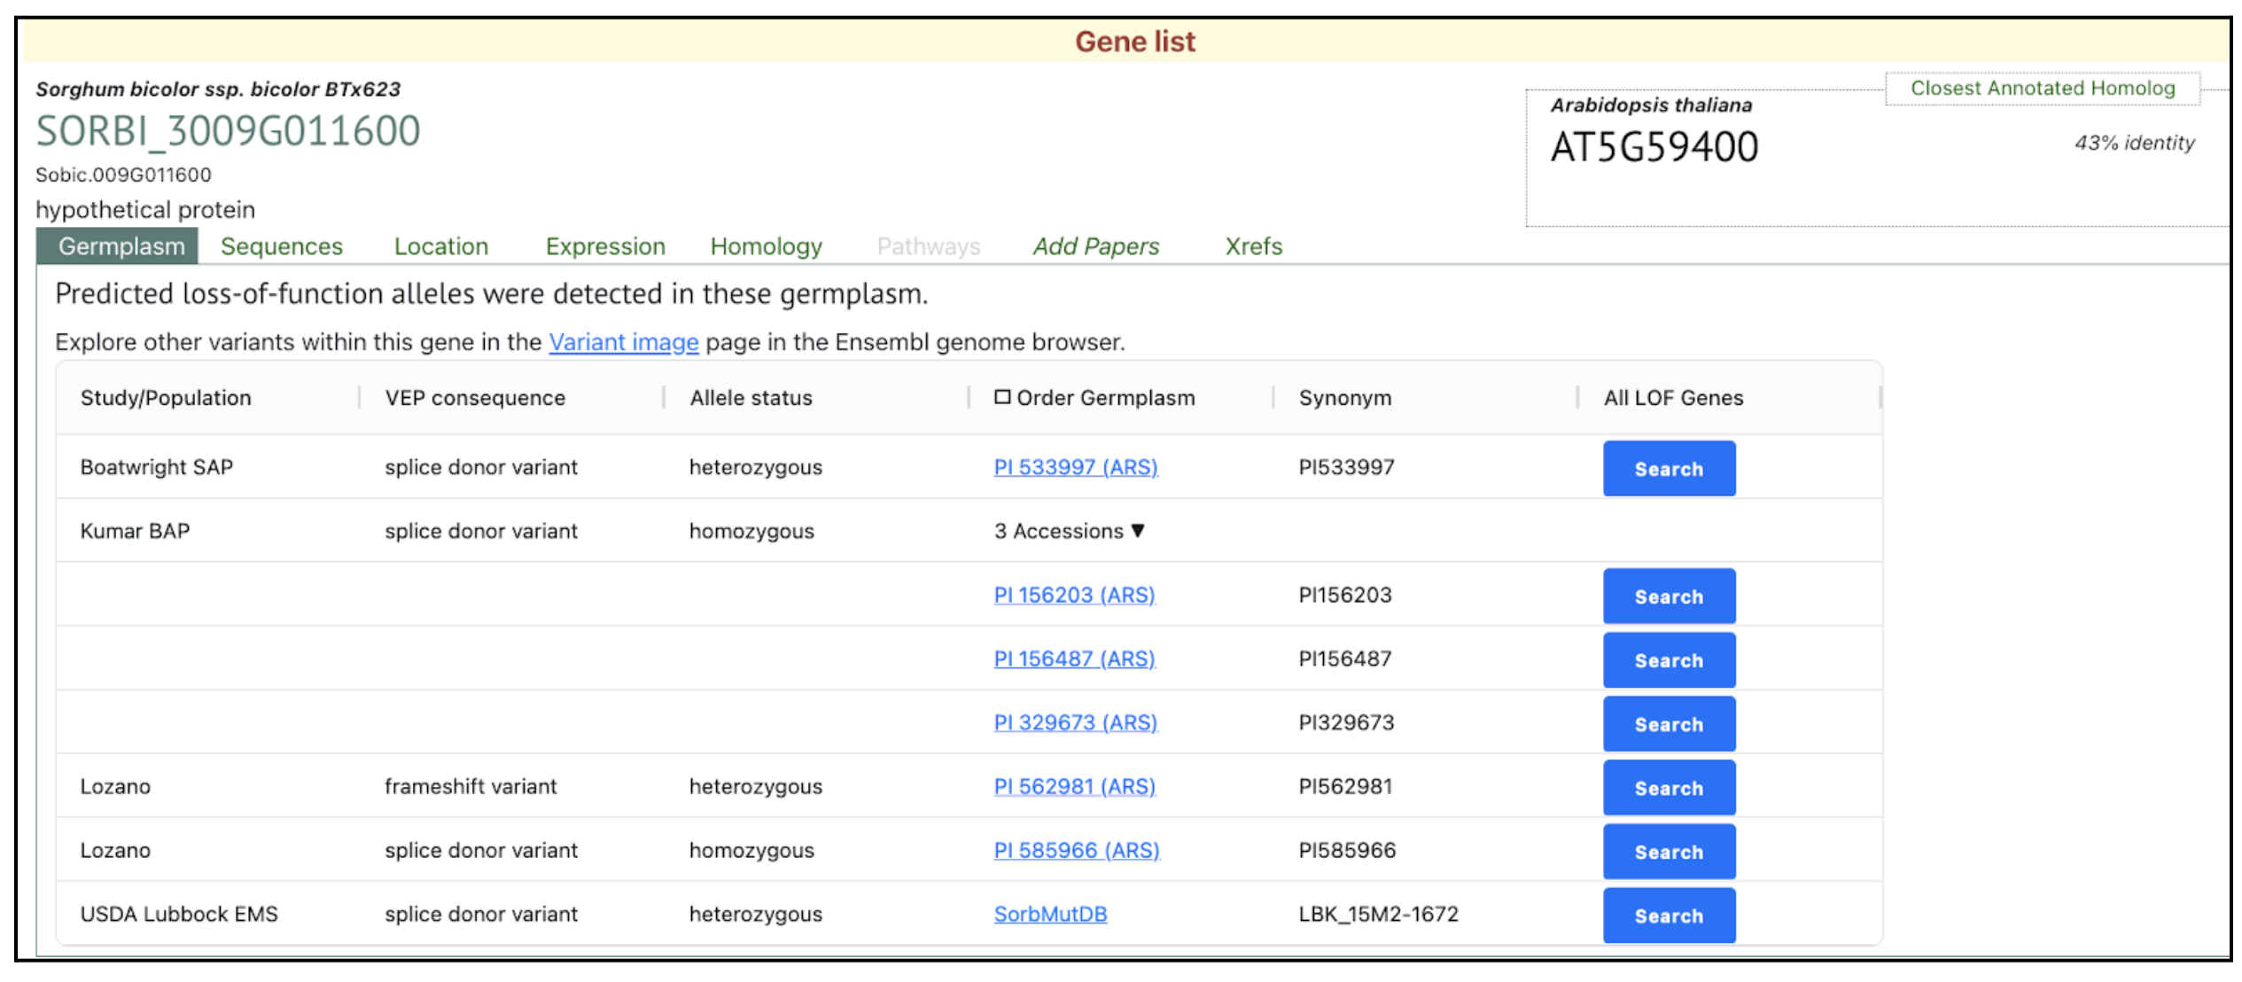Click Search for the PI156203 row
Image resolution: width=2242 pixels, height=982 pixels.
click(x=1669, y=596)
